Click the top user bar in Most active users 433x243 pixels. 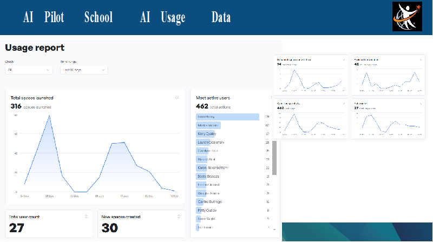coord(227,117)
